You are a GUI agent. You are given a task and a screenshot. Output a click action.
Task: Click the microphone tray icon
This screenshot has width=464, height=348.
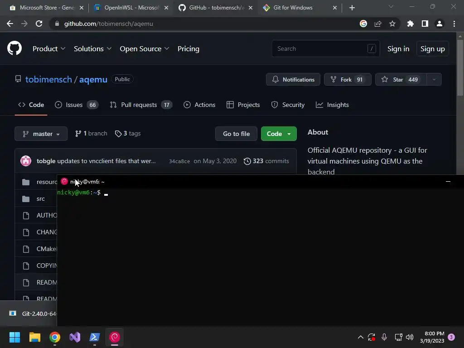pos(384,337)
